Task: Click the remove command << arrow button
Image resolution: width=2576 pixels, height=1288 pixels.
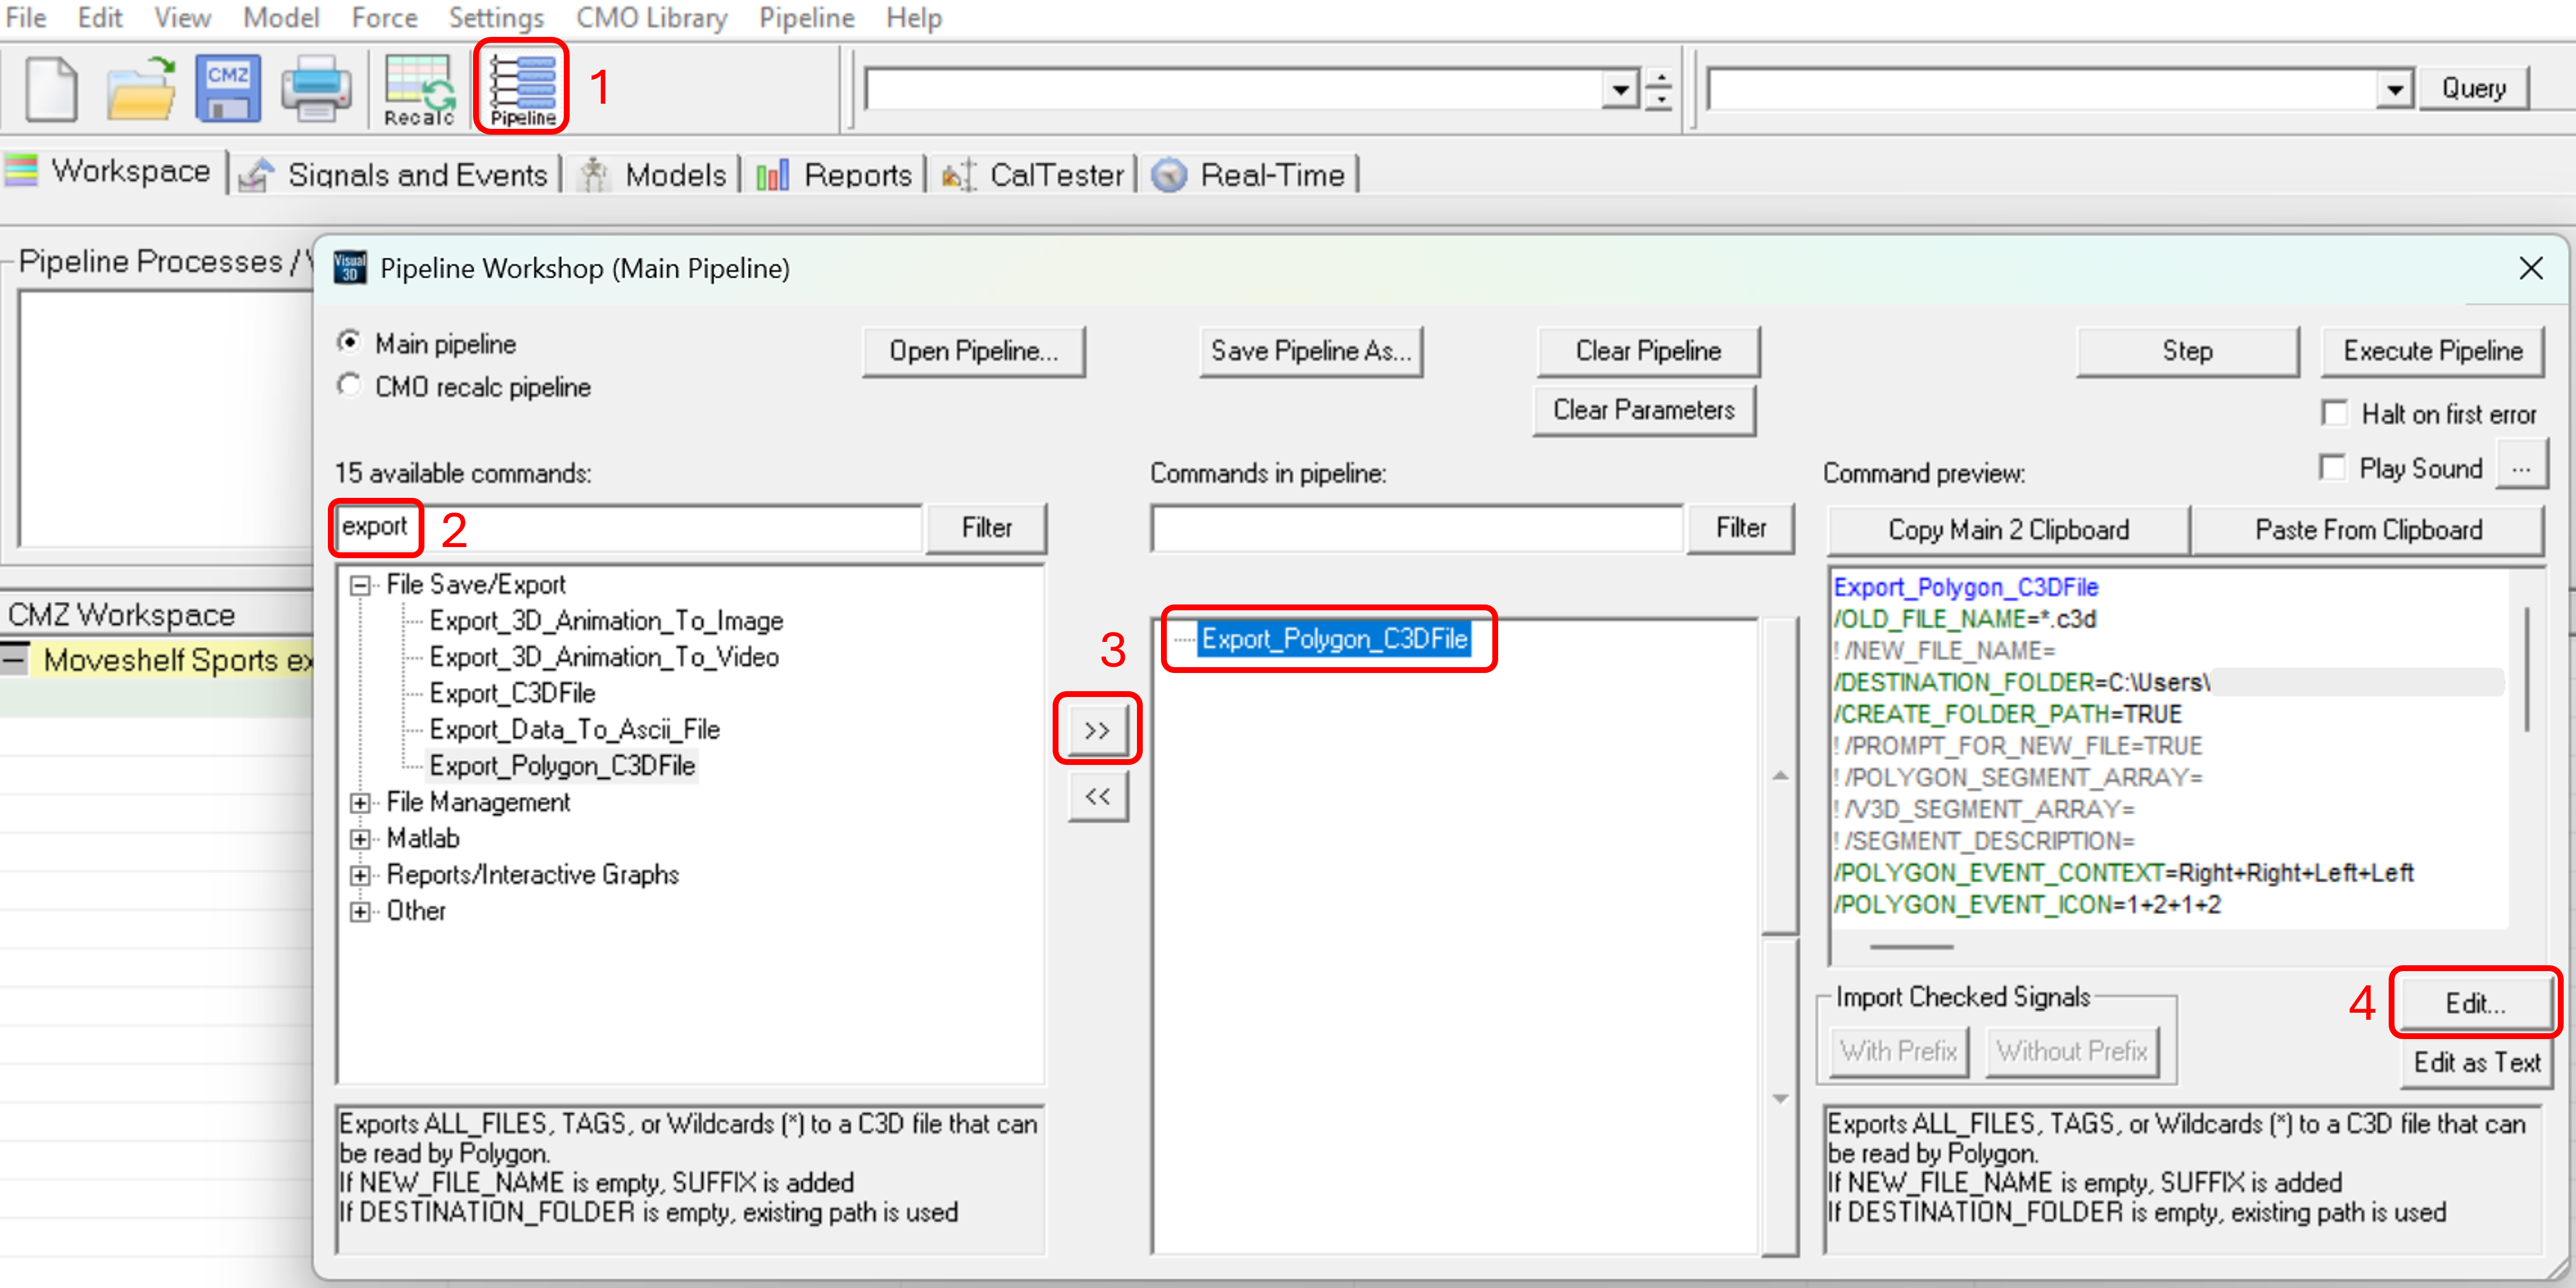Action: point(1097,798)
